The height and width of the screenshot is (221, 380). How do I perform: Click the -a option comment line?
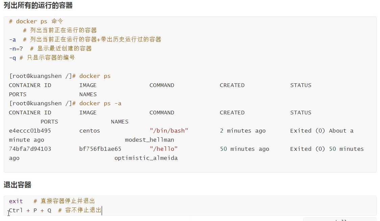pyautogui.click(x=85, y=39)
